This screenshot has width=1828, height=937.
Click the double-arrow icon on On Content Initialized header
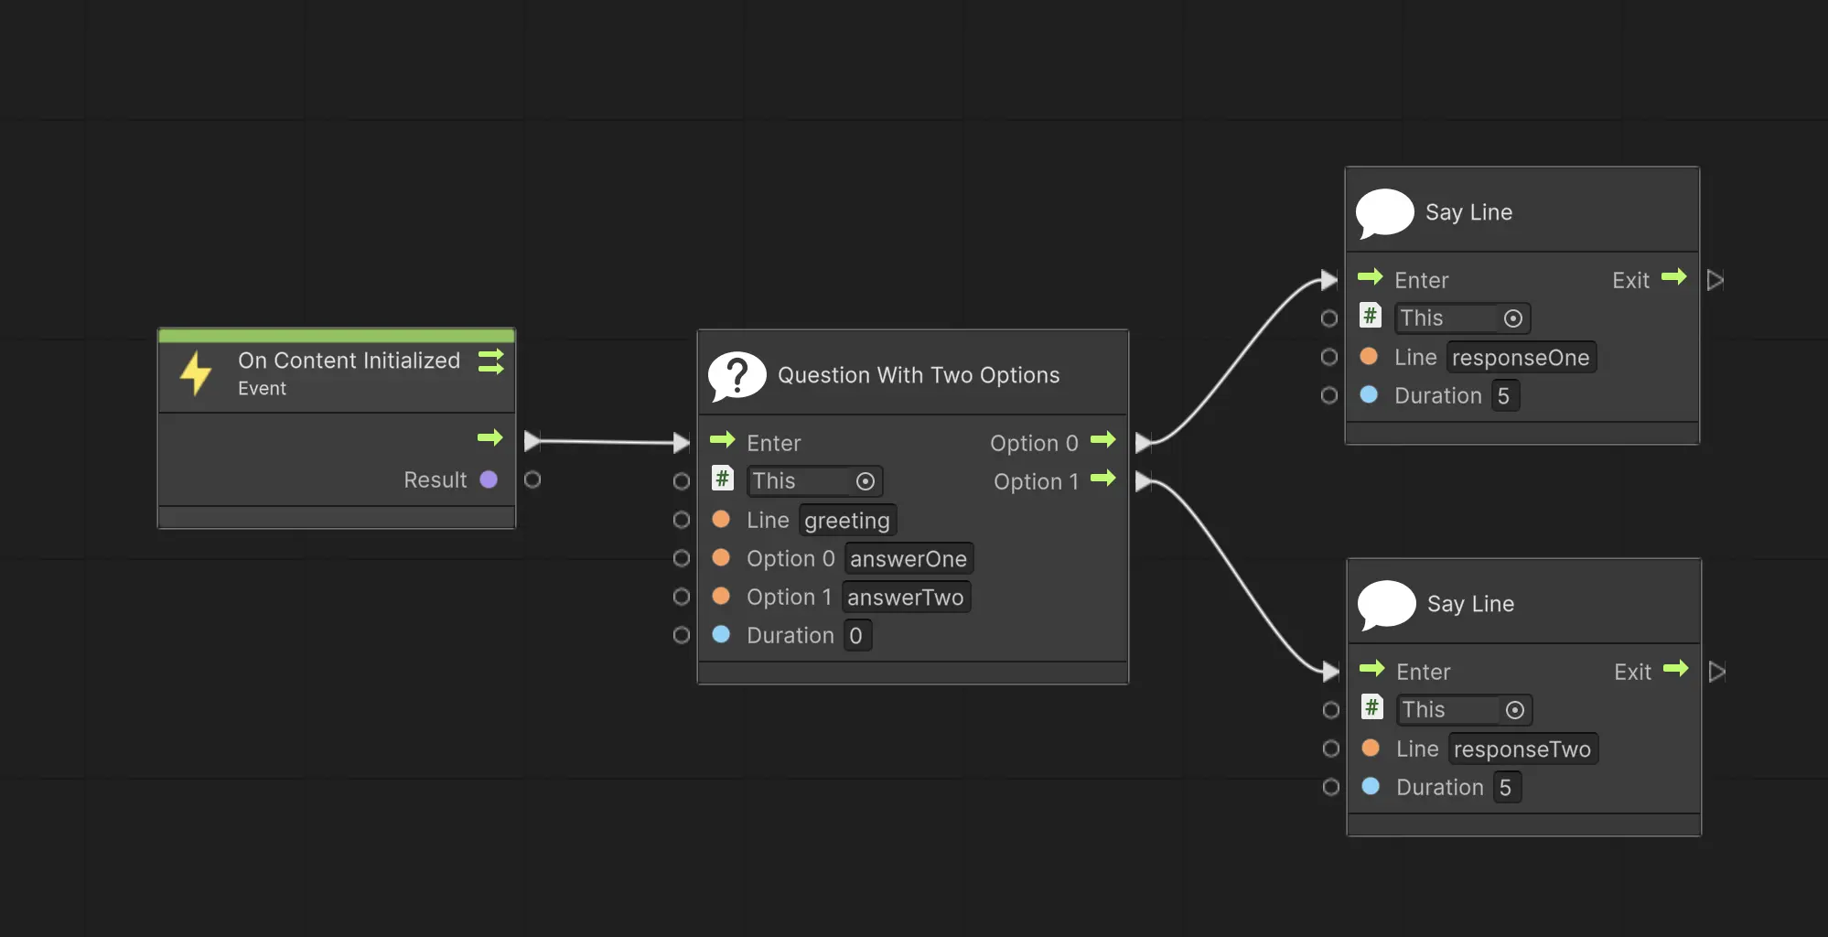[491, 362]
